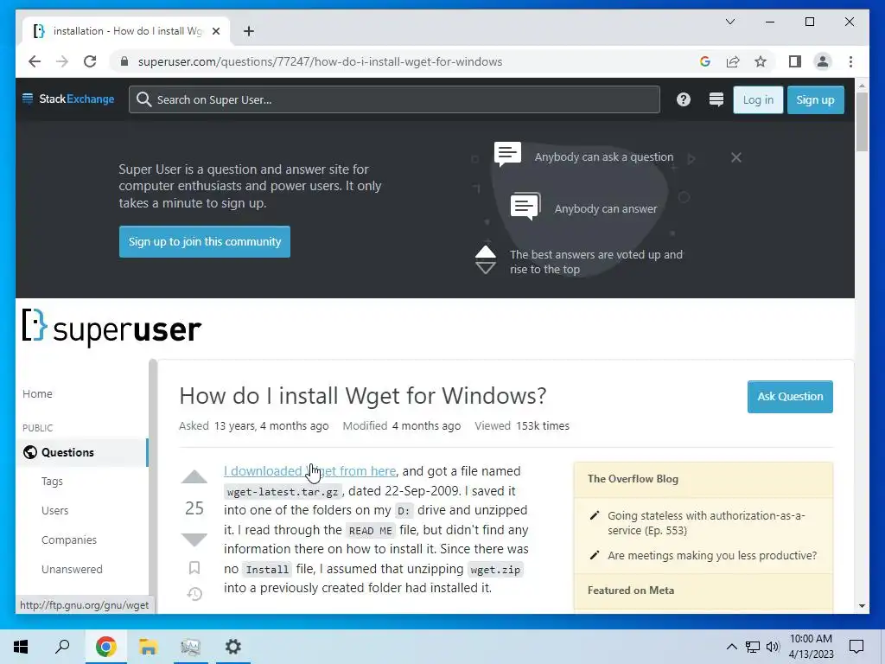This screenshot has width=885, height=664.
Task: Click the StackExchange logo
Action: [x=68, y=99]
